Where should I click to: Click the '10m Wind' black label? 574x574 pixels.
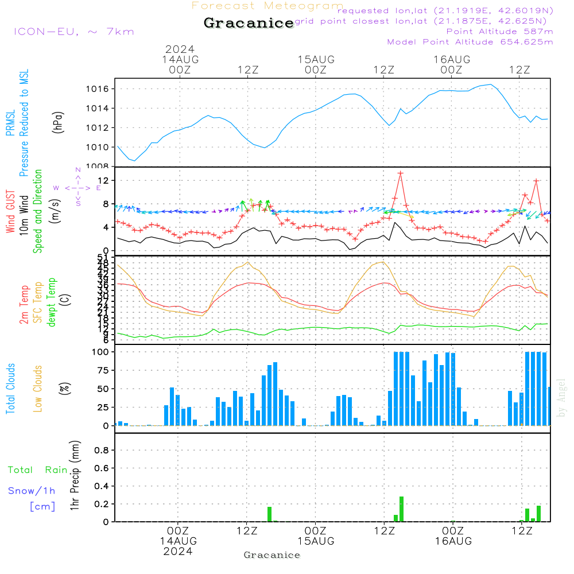tap(24, 215)
